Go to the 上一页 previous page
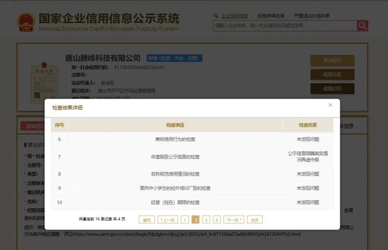Screen dimensions: 388x250 [167, 219]
